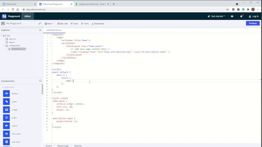Image resolution: width=262 pixels, height=147 pixels.
Task: Click the export default line in code
Action: pos(61,72)
